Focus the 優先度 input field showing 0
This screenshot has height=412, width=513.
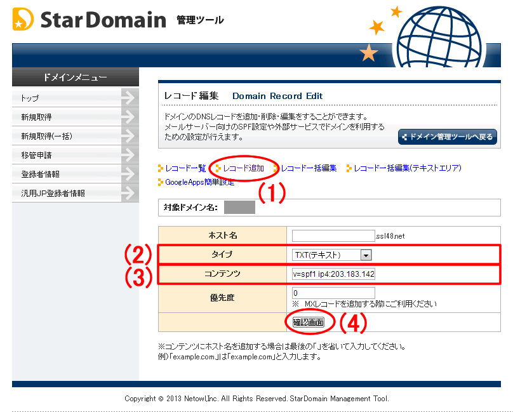tap(333, 293)
